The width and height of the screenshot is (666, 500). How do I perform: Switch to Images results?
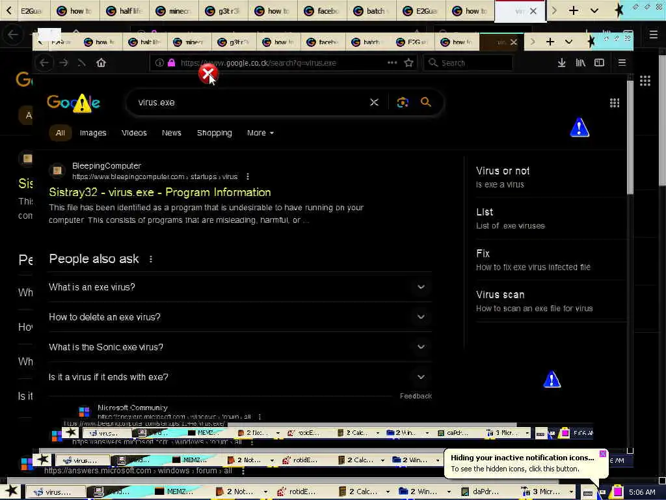click(93, 133)
